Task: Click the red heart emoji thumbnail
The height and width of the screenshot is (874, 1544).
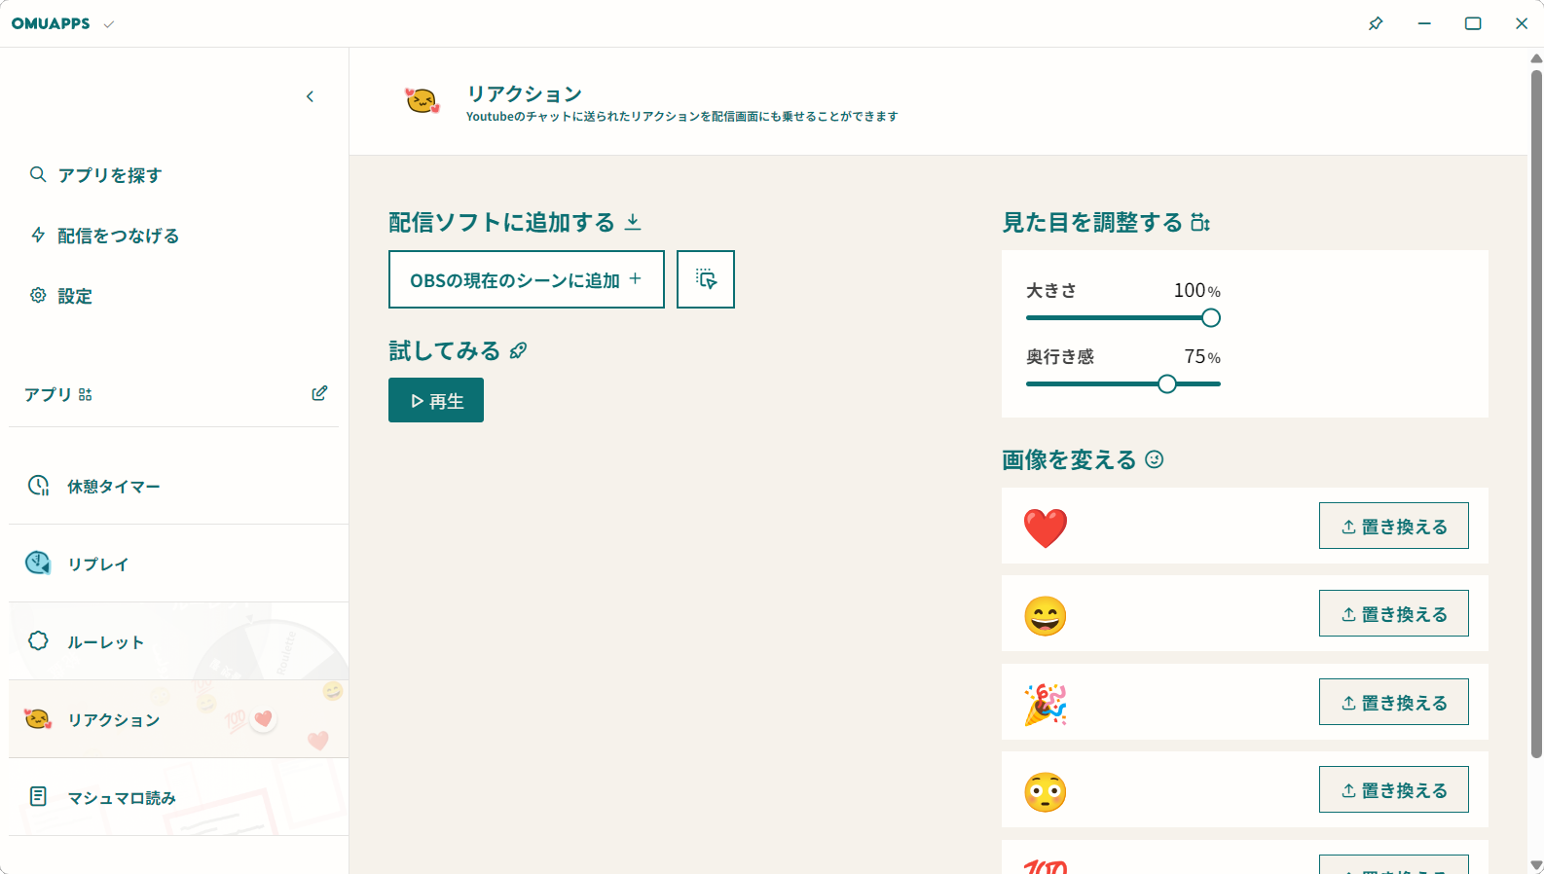Action: tap(1046, 528)
